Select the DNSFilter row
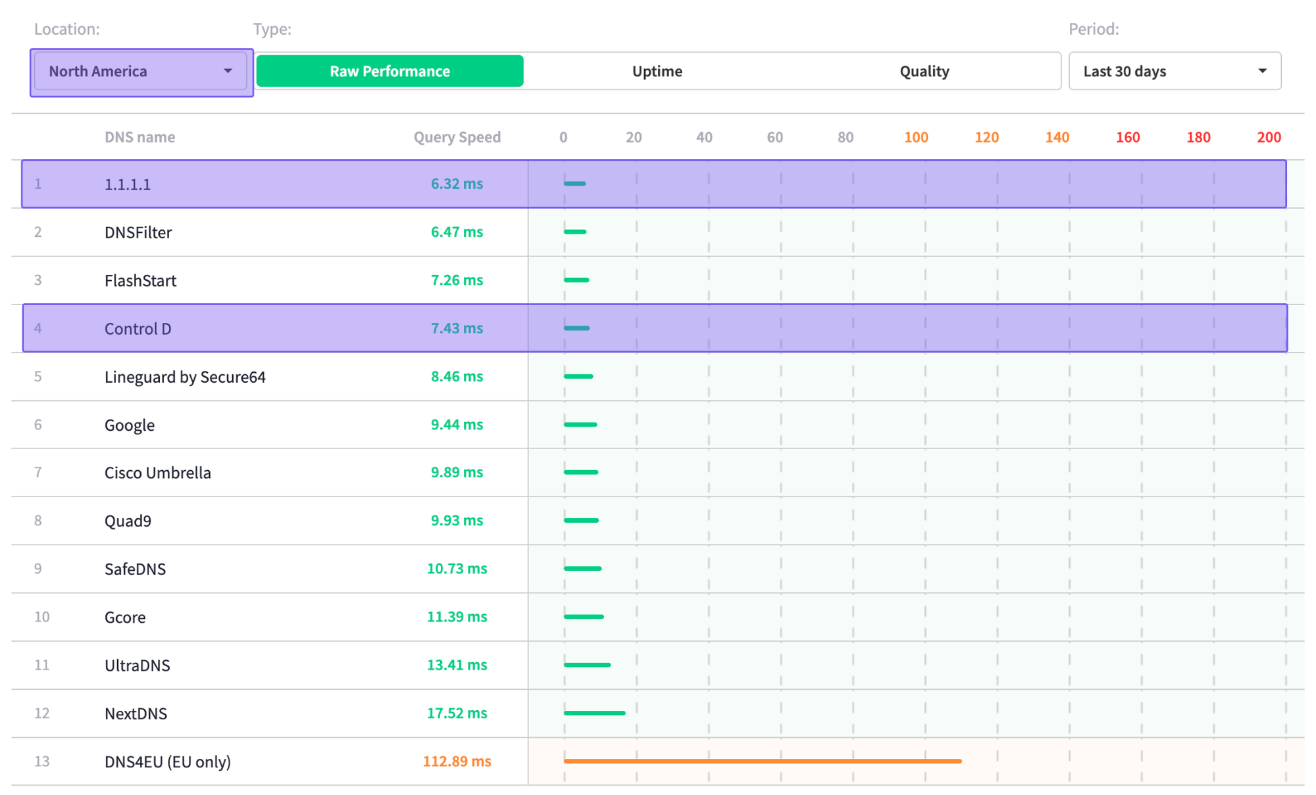1316x795 pixels. 138,232
